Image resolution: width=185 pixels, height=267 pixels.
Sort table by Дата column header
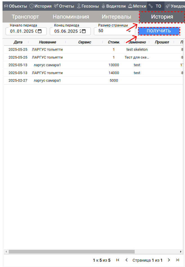click(x=18, y=42)
